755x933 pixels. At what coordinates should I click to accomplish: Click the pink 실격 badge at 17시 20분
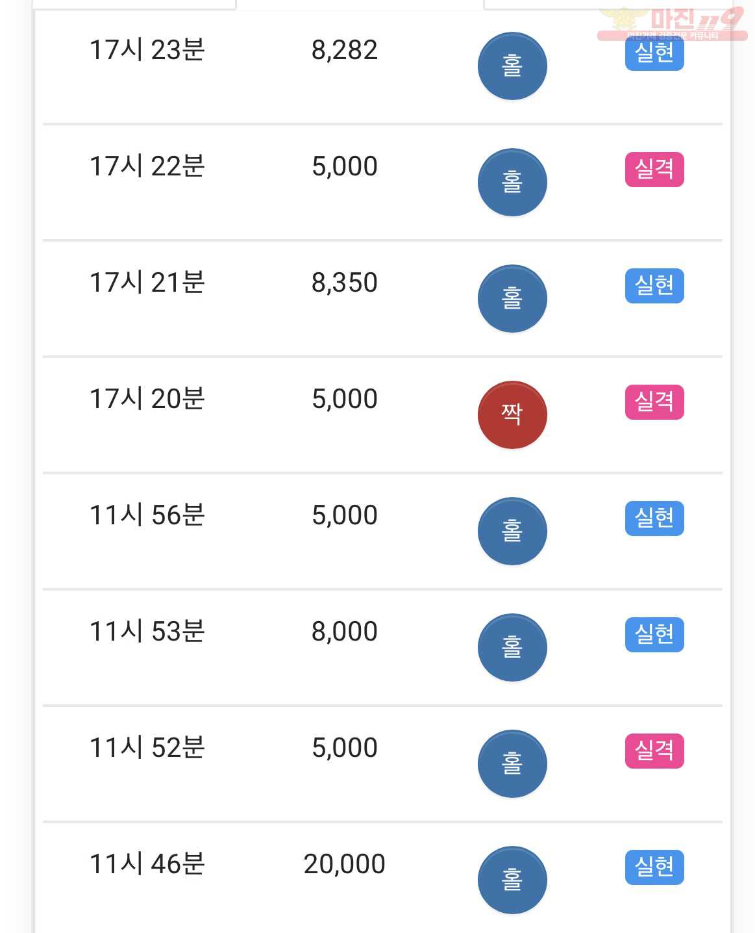point(654,402)
